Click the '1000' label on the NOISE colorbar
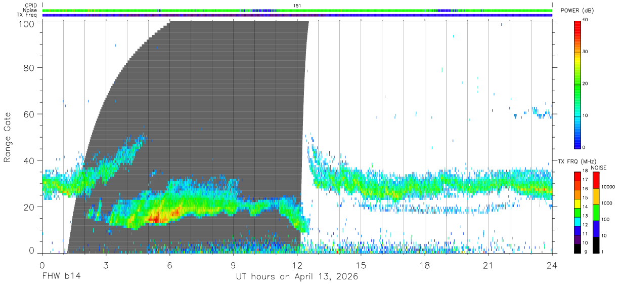Image resolution: width=621 pixels, height=287 pixels. point(606,203)
